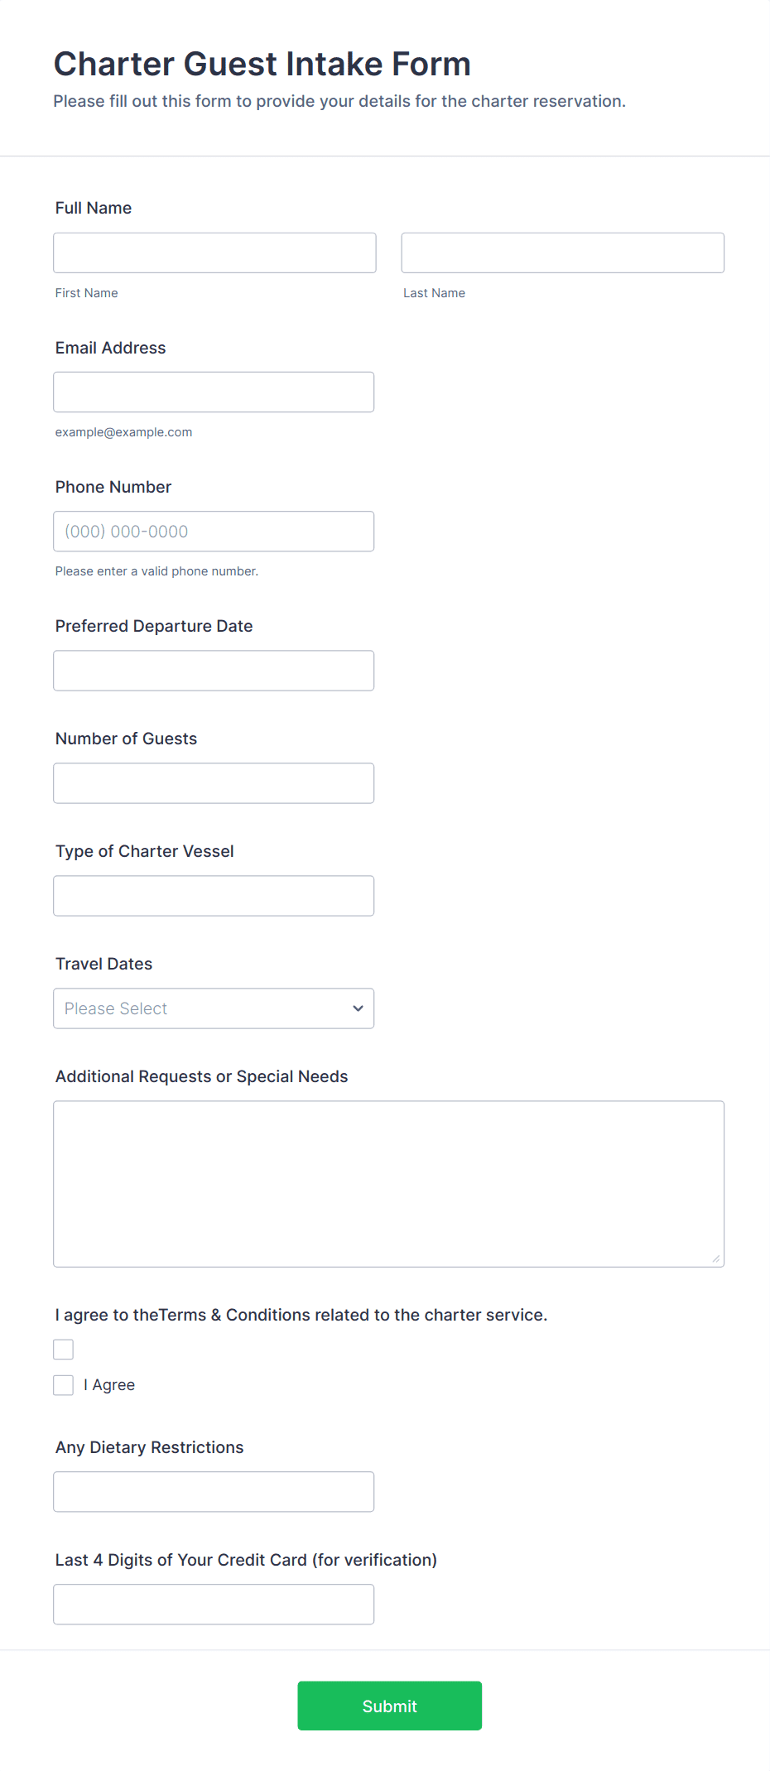Click the Full Name field label
Screen dimensions: 770x1771
pos(94,208)
